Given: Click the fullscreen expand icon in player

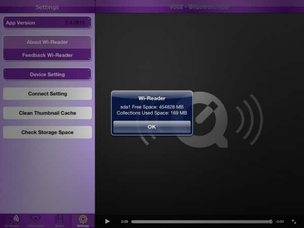Looking at the screenshot, I should click(294, 221).
